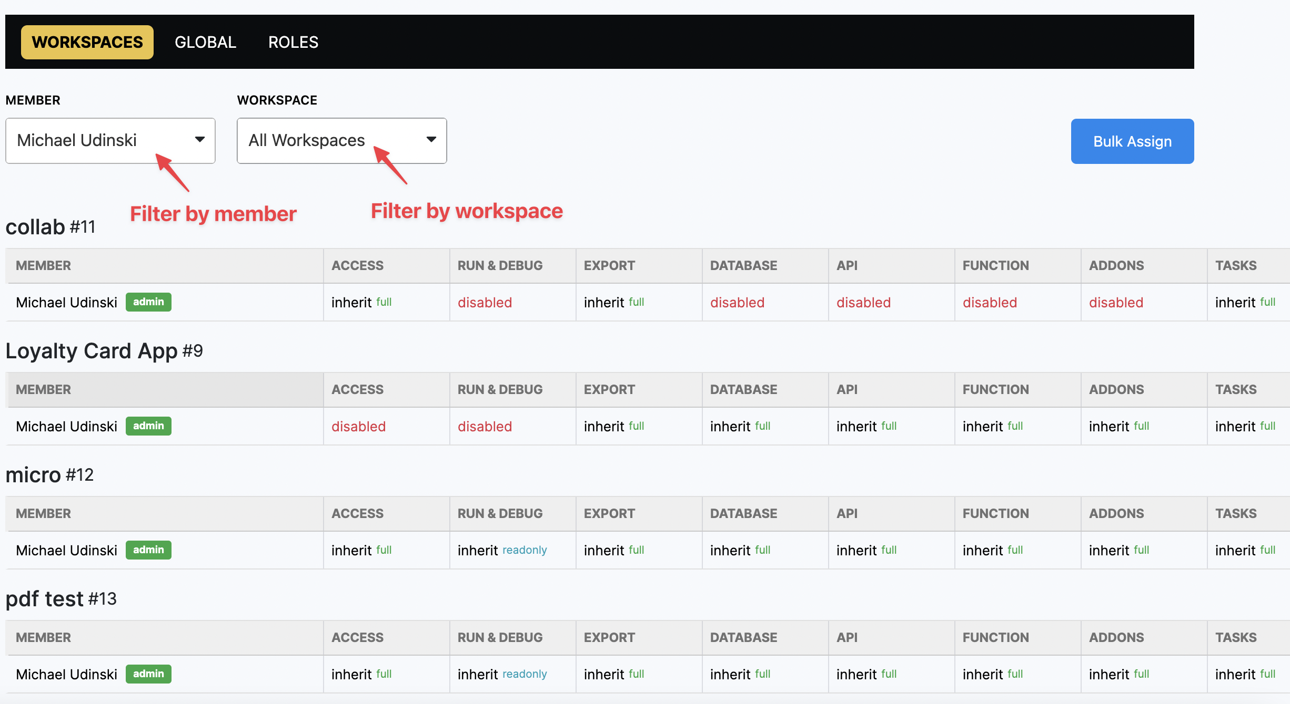Click Michael Udinski name in Loyalty Card App table
The width and height of the screenshot is (1290, 704).
[66, 427]
